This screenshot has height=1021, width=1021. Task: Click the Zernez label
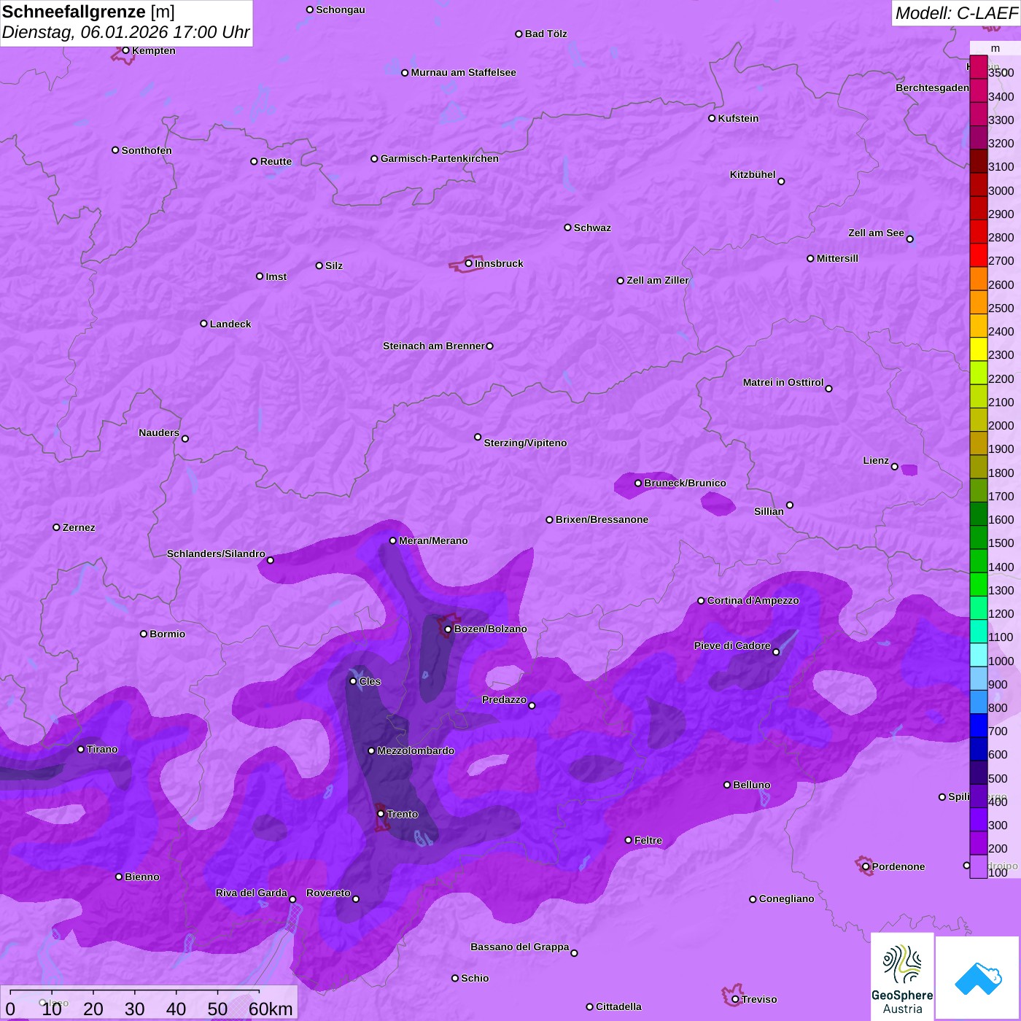pos(79,527)
